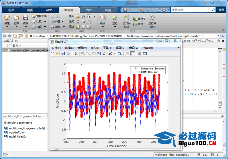Click the switch windows icon in quick access toolbar
Image resolution: width=228 pixels, height=159 pixels.
pyautogui.click(x=158, y=10)
